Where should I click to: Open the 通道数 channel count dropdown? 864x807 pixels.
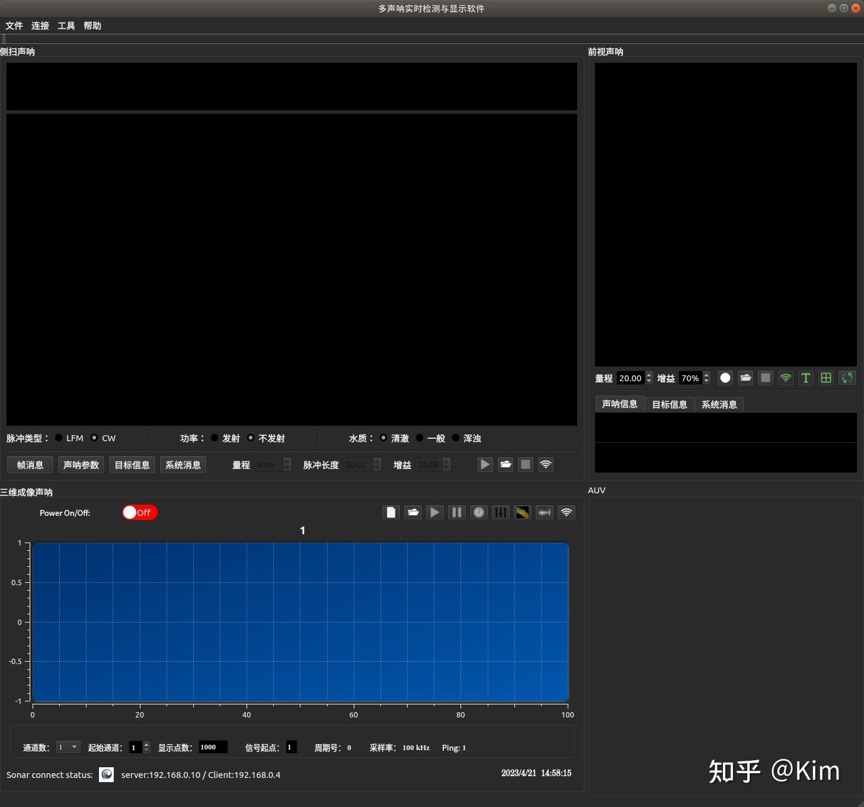click(x=68, y=747)
